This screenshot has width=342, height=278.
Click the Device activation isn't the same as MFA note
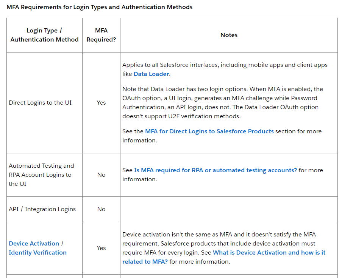[224, 248]
